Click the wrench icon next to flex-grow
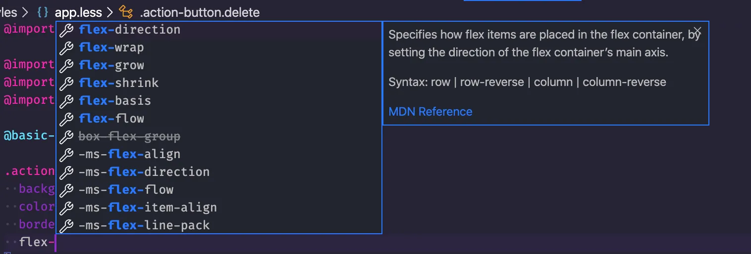This screenshot has width=751, height=254. click(66, 66)
